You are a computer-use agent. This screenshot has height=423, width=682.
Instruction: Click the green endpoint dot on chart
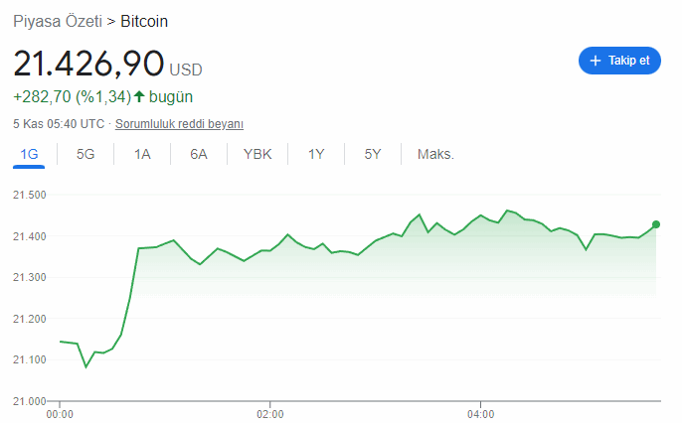(x=656, y=224)
